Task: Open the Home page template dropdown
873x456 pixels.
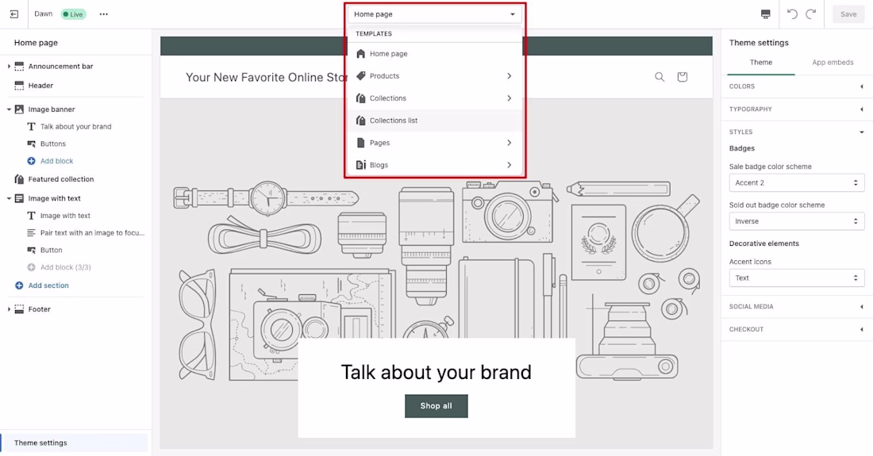Action: point(435,14)
